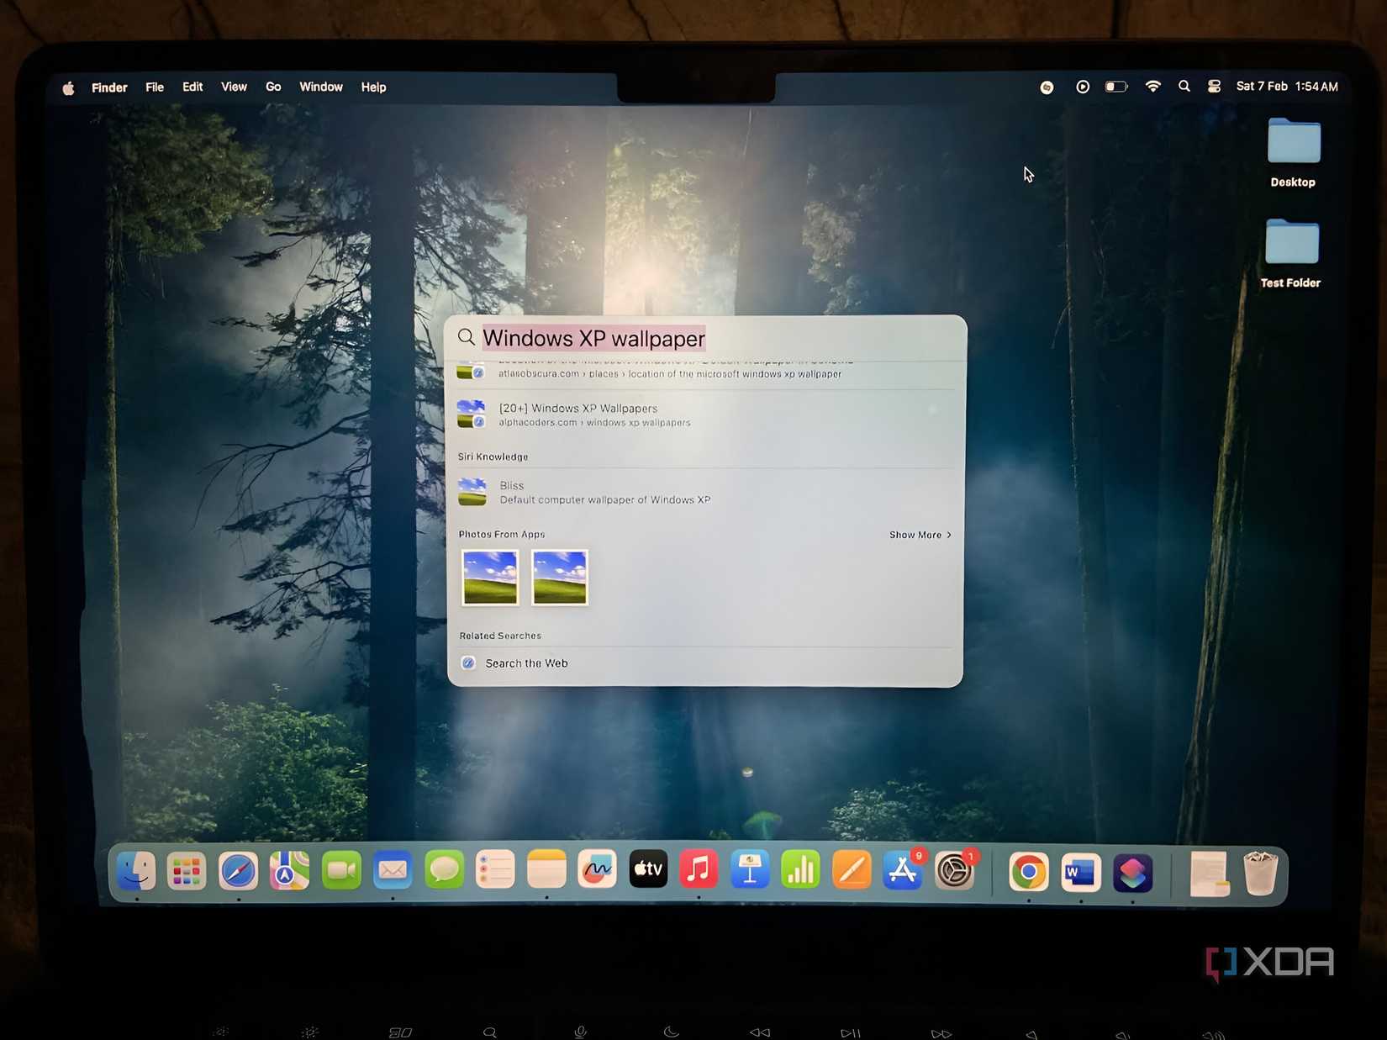Open the Finder menu
Viewport: 1387px width, 1040px height.
click(109, 87)
